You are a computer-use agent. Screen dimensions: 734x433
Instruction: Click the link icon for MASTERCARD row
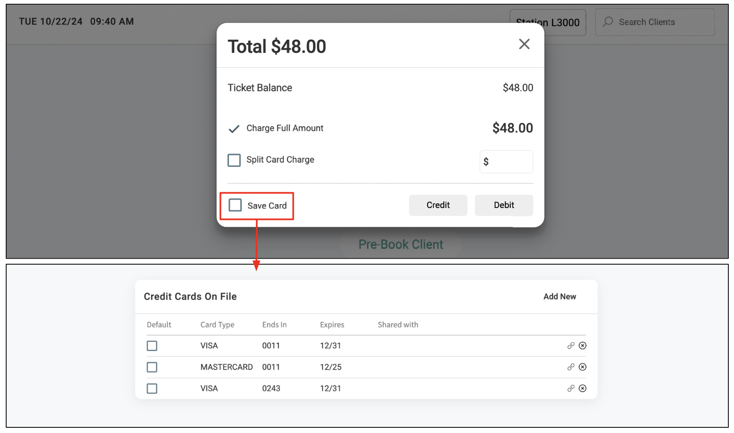(571, 367)
